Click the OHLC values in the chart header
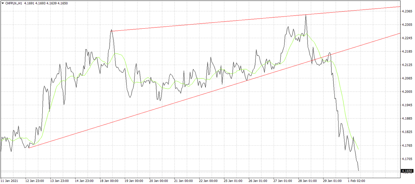The width and height of the screenshot is (415, 184). (46, 3)
